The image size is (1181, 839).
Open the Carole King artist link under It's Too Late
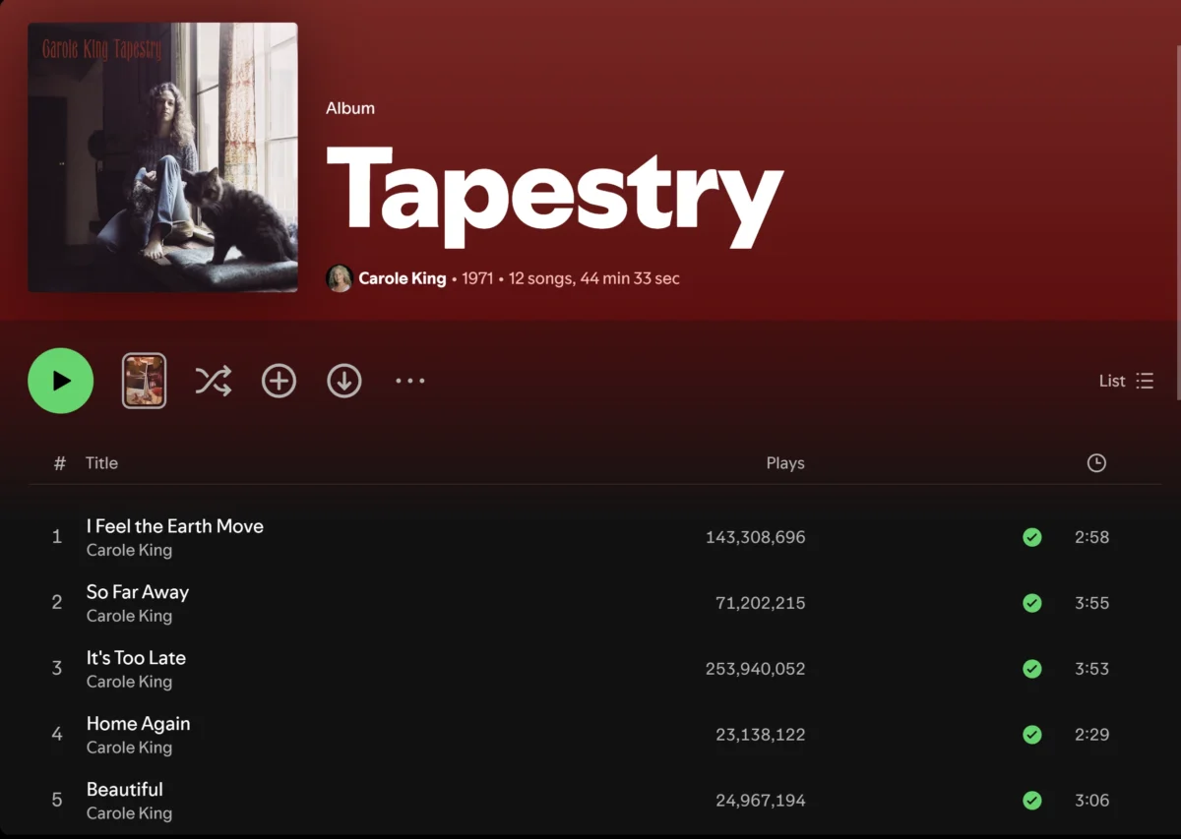(129, 682)
